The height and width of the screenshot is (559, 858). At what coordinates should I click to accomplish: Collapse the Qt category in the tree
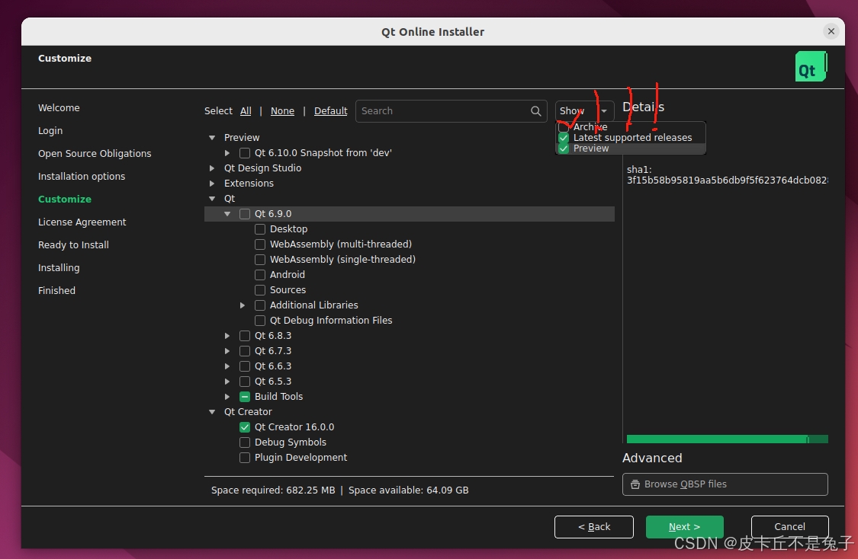click(x=212, y=198)
